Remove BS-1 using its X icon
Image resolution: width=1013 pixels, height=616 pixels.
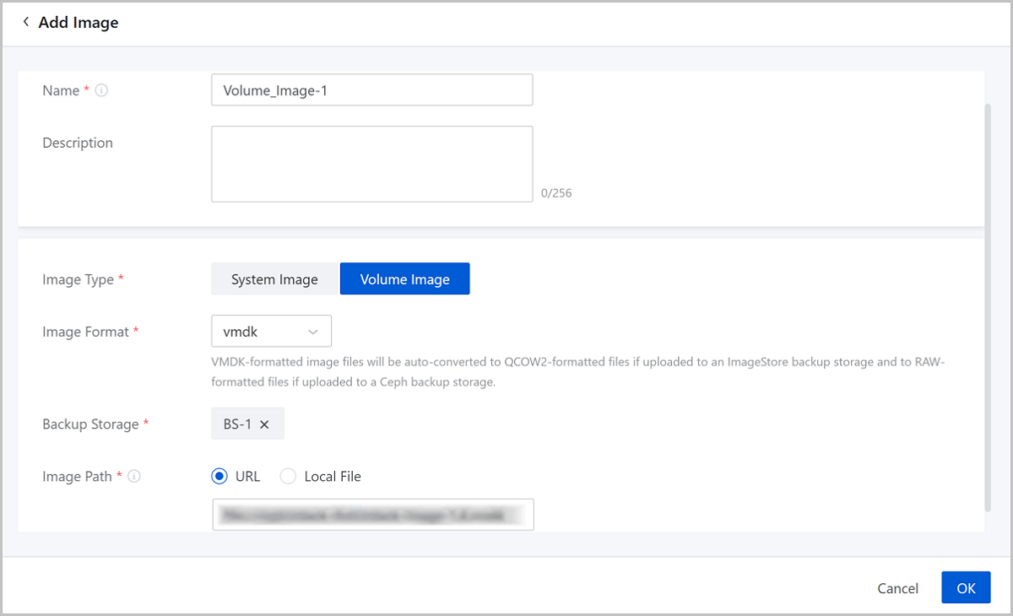[264, 424]
